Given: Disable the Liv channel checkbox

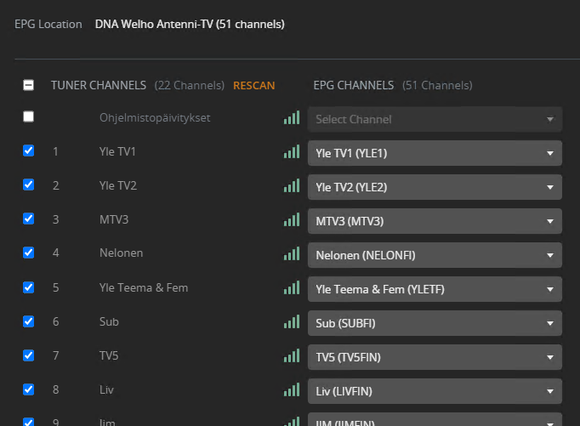Looking at the screenshot, I should tap(28, 389).
